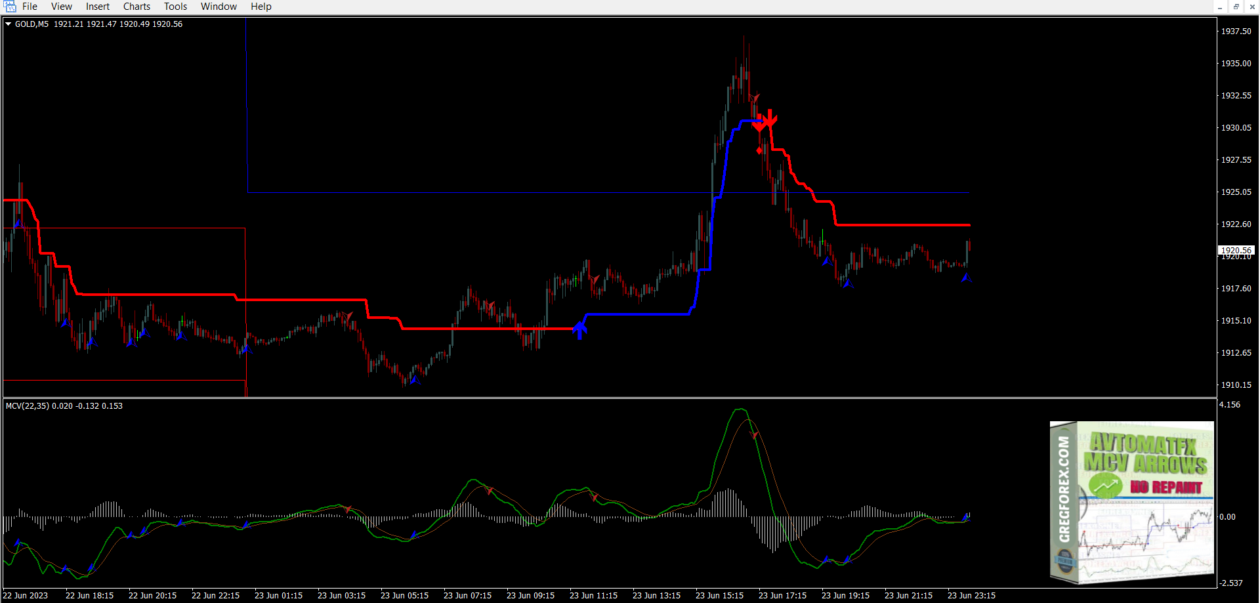Open the Window menu
Screen dimensions: 1260x603
[x=219, y=7]
